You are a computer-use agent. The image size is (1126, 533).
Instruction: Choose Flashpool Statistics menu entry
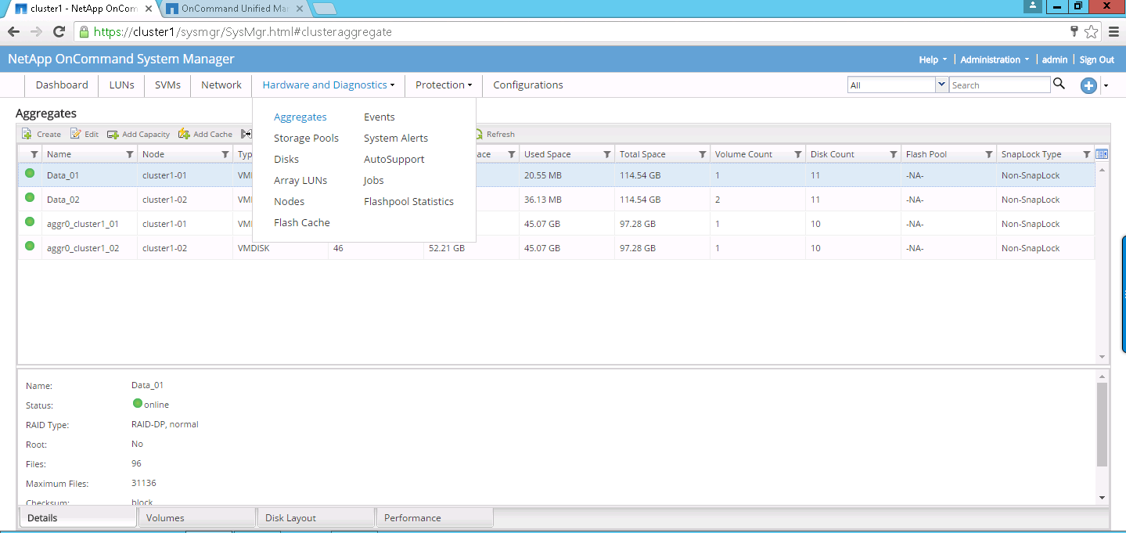(x=408, y=201)
